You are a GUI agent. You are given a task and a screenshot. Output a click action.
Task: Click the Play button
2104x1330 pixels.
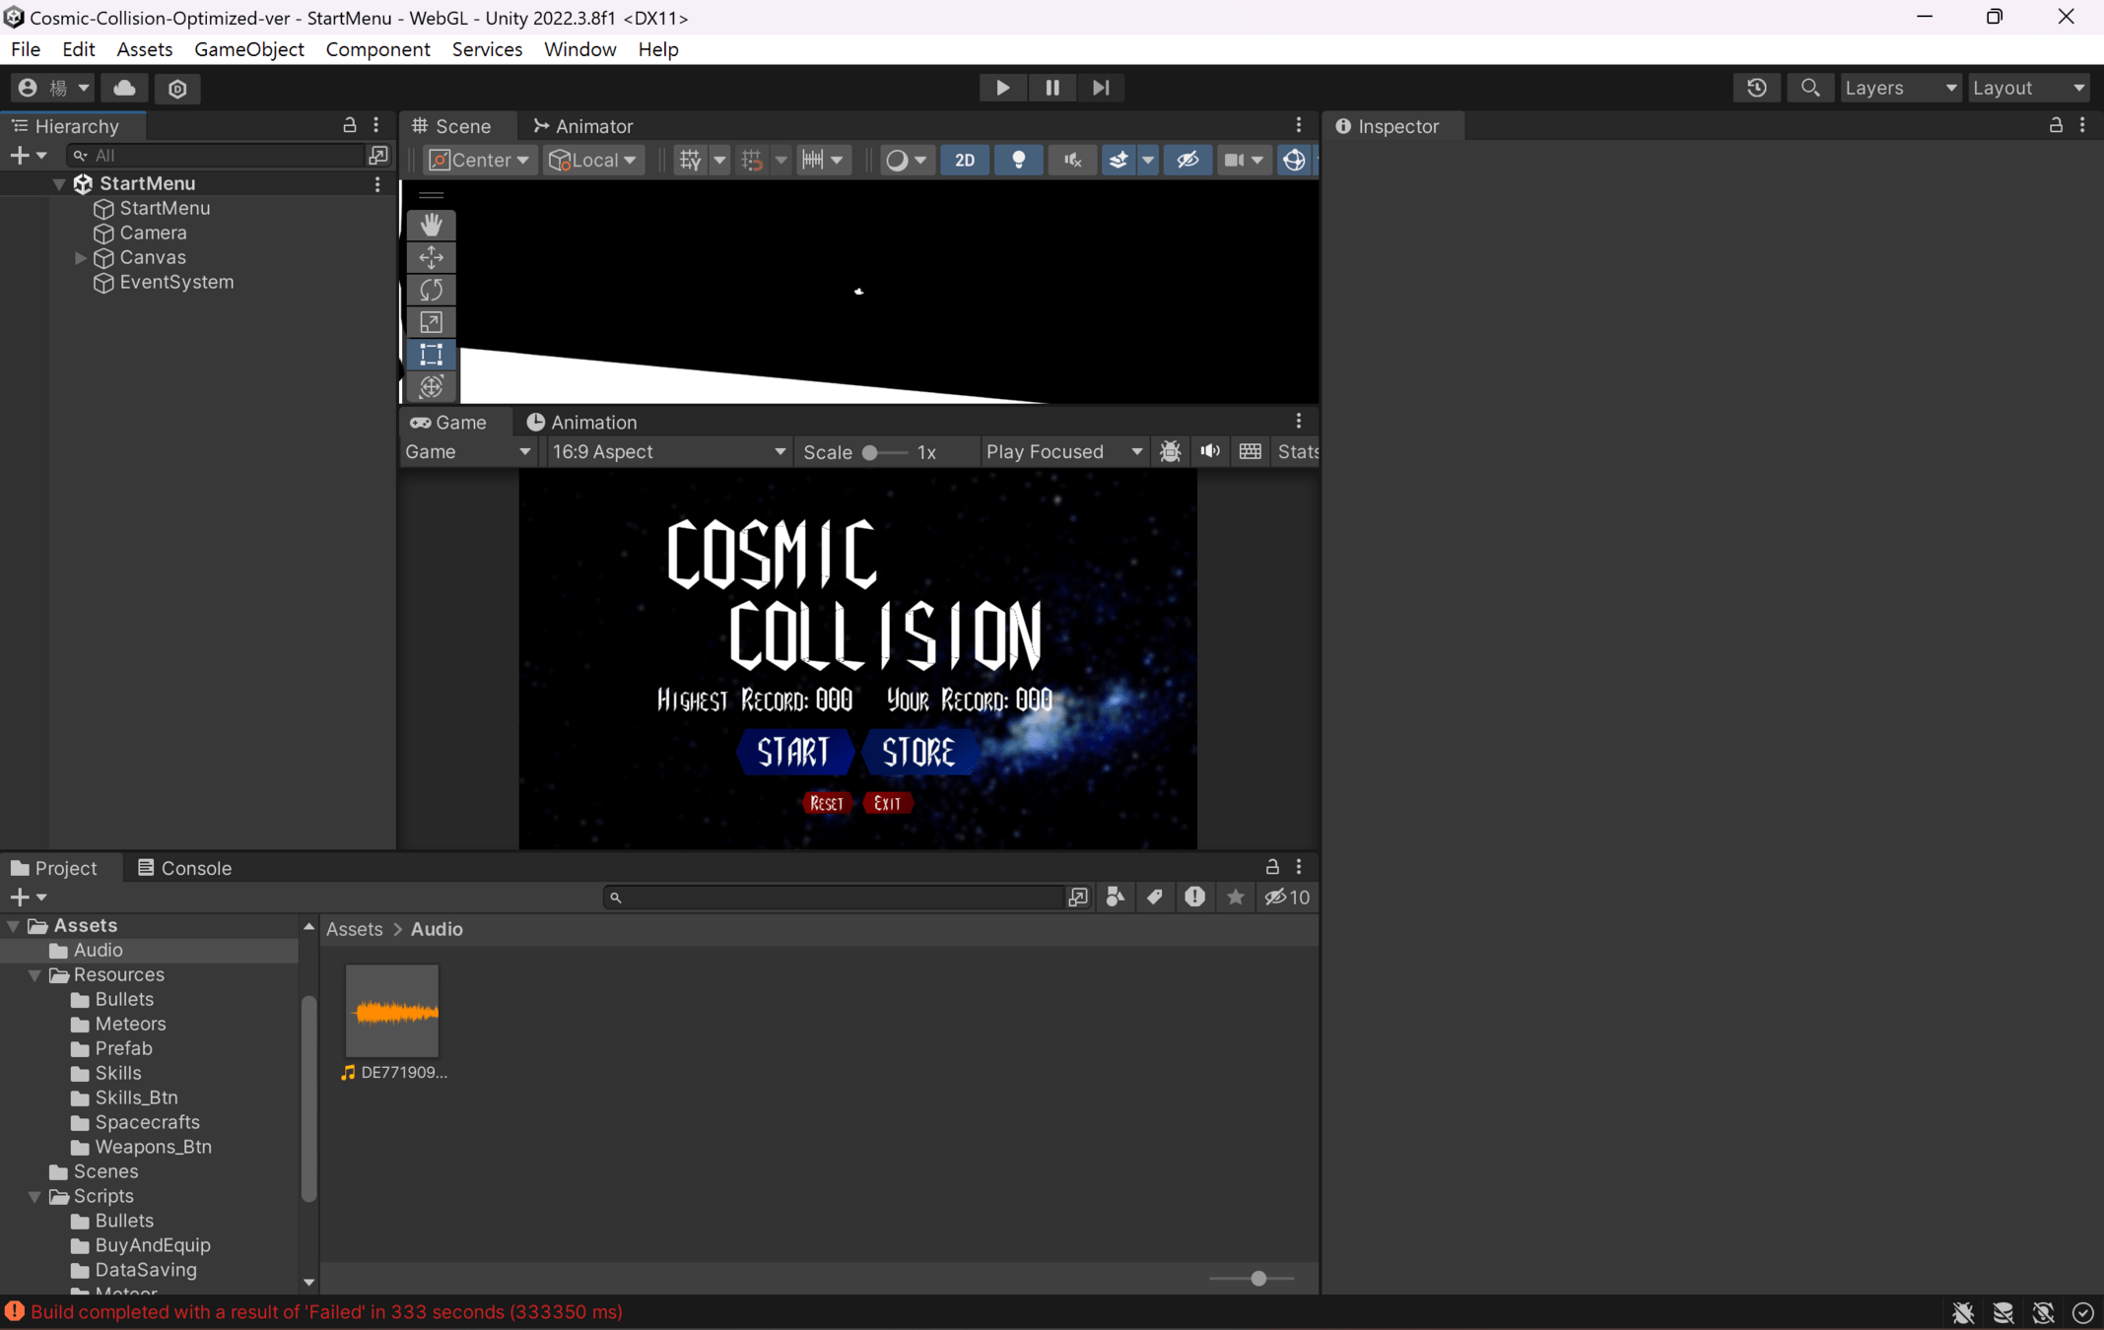click(x=1002, y=88)
